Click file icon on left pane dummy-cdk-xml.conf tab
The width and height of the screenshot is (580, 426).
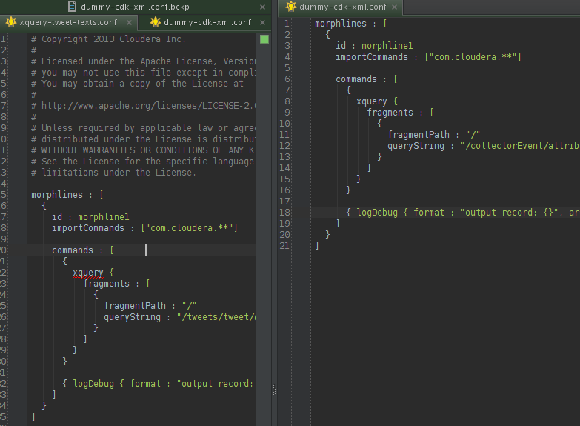154,22
